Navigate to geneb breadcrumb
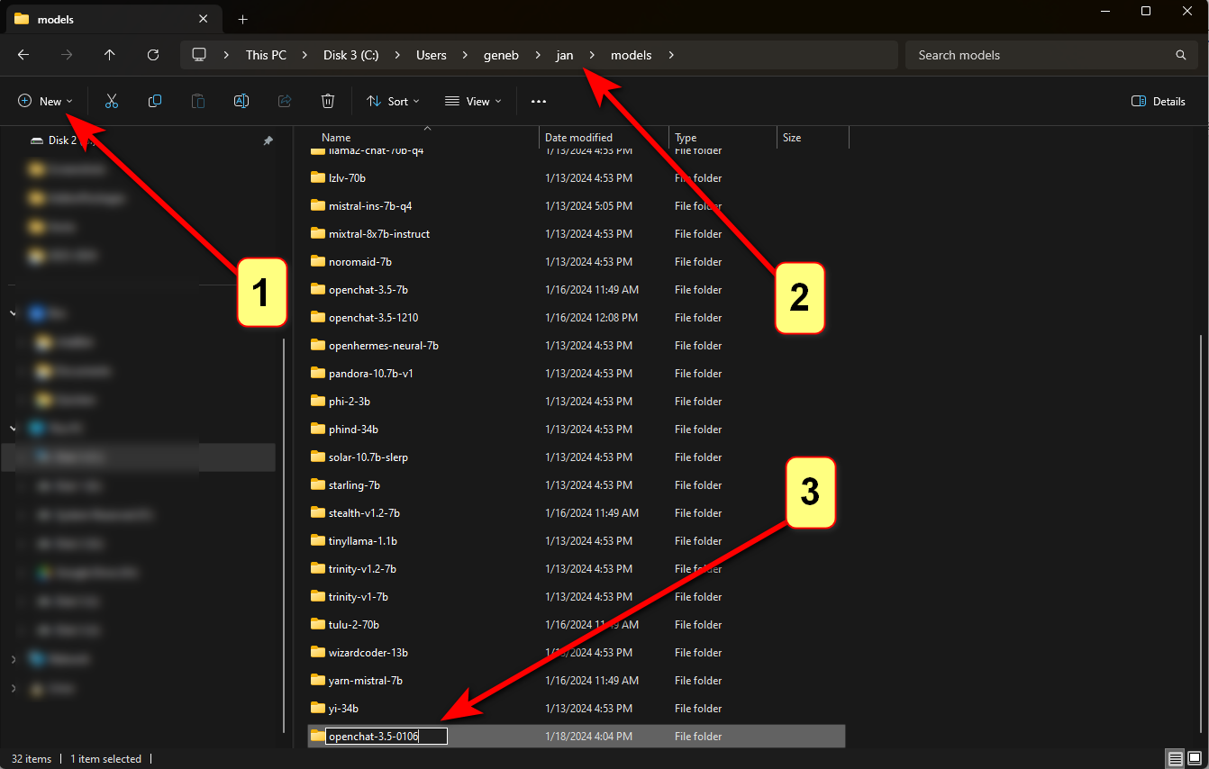The width and height of the screenshot is (1209, 769). pyautogui.click(x=502, y=55)
